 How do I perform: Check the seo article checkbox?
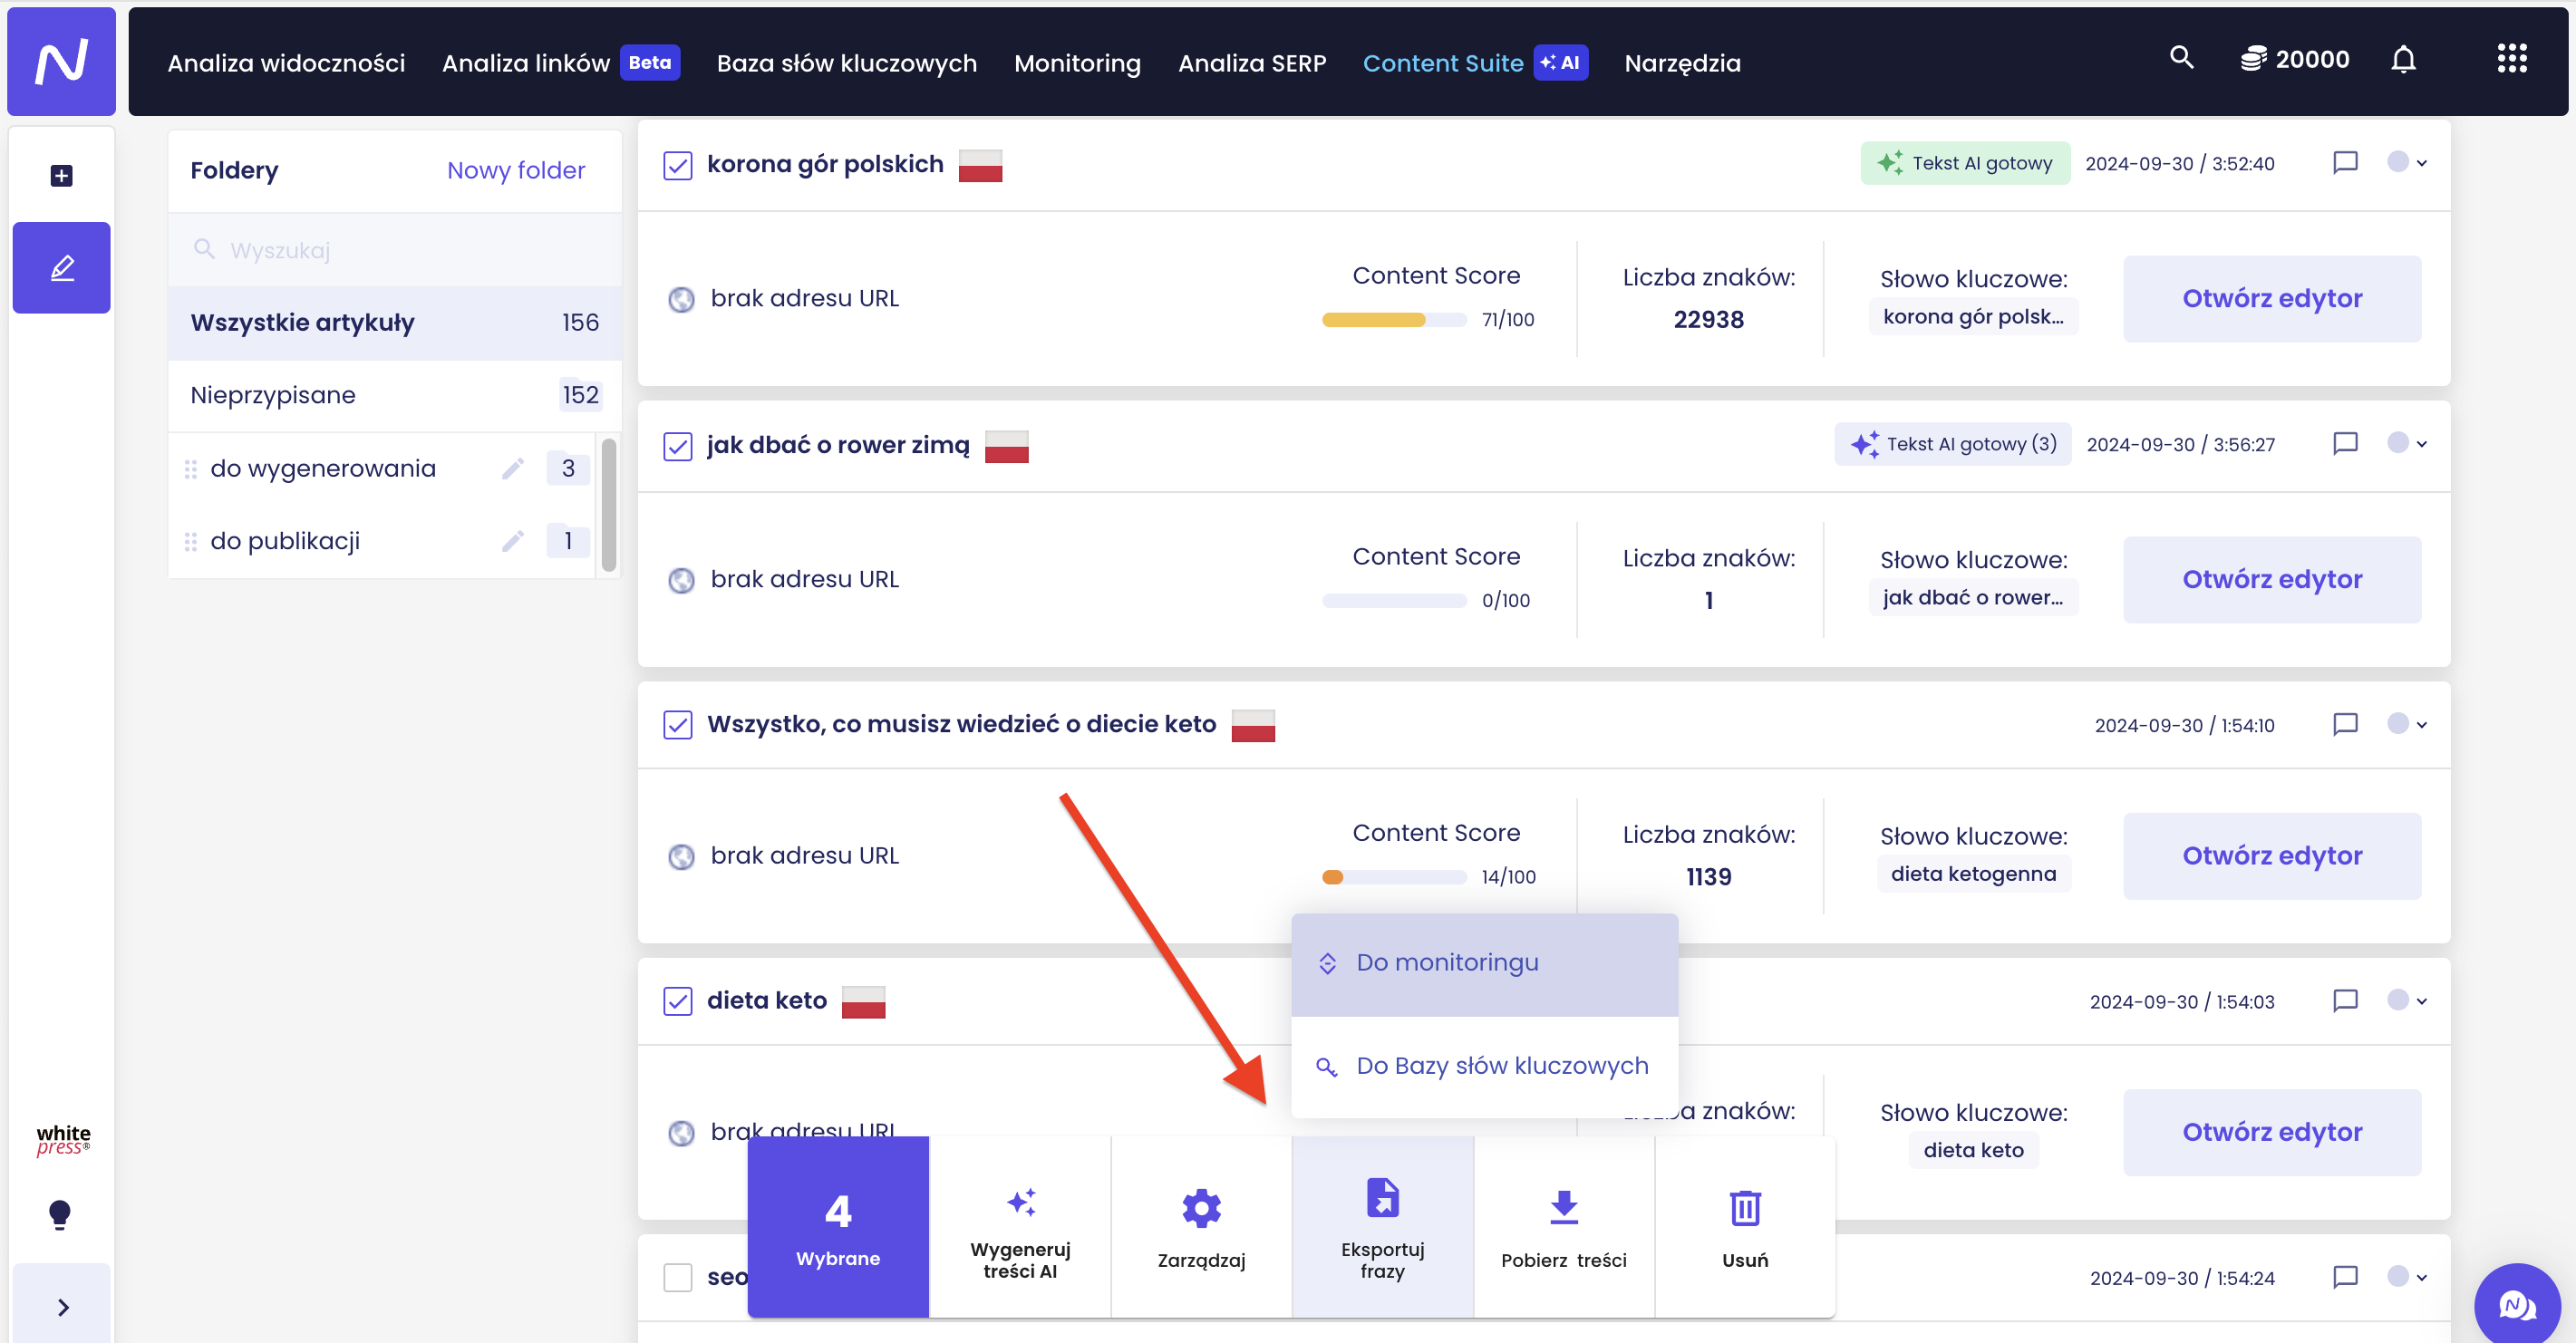(678, 1277)
